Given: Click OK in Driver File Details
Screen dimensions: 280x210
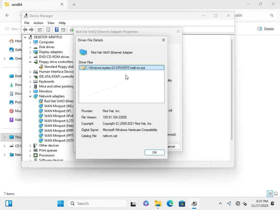Looking at the screenshot, I should pos(154,153).
